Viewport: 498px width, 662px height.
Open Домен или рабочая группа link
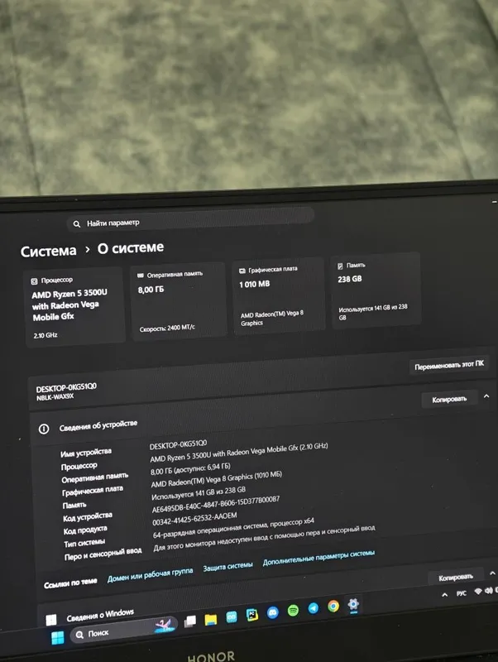point(150,575)
